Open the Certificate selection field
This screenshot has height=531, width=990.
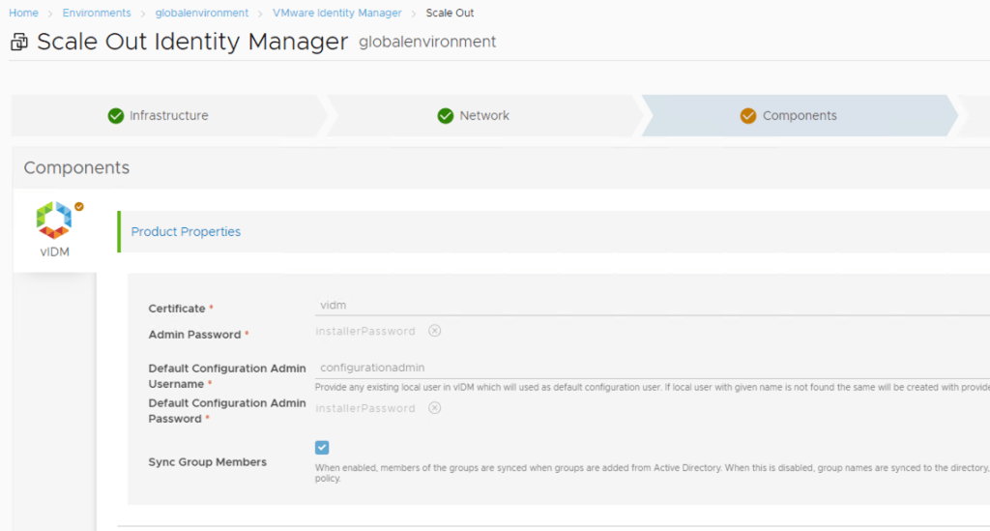pos(648,306)
